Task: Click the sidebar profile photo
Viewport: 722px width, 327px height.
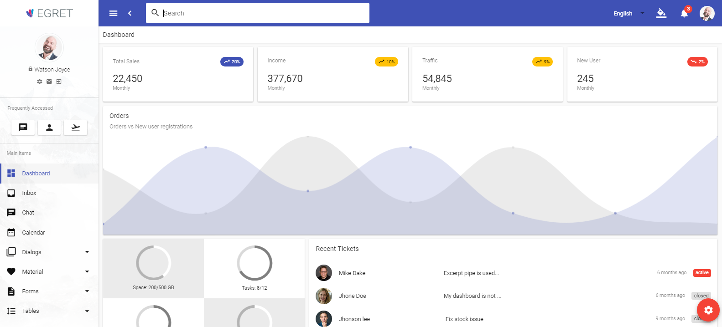Action: [x=49, y=47]
